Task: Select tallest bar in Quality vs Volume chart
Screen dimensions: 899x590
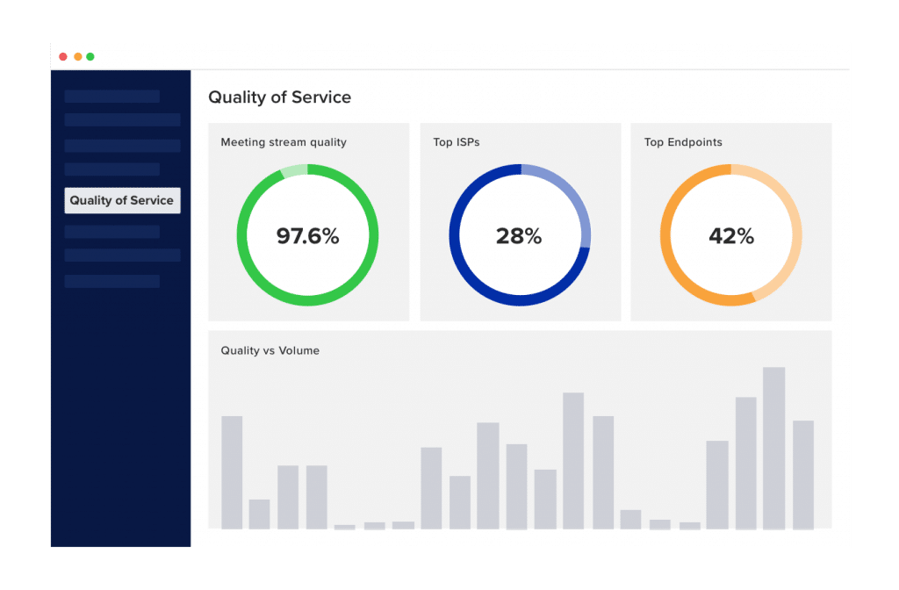Action: pyautogui.click(x=773, y=448)
